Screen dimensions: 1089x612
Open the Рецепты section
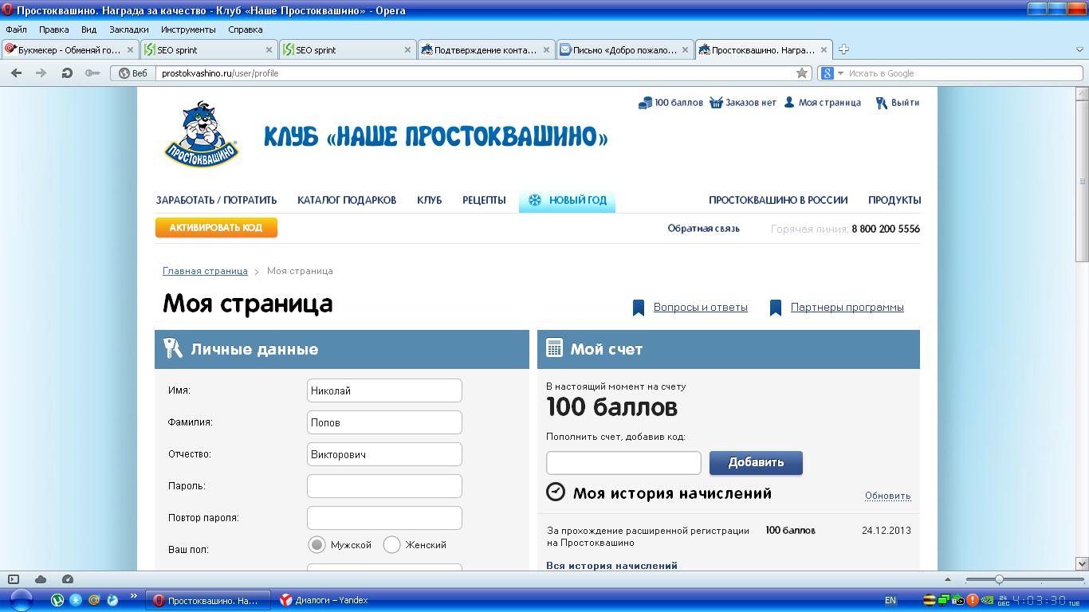(x=484, y=200)
